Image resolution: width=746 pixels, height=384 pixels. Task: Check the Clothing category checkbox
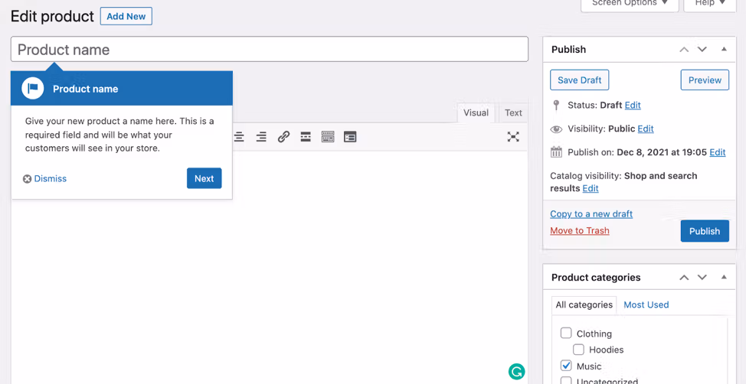566,333
